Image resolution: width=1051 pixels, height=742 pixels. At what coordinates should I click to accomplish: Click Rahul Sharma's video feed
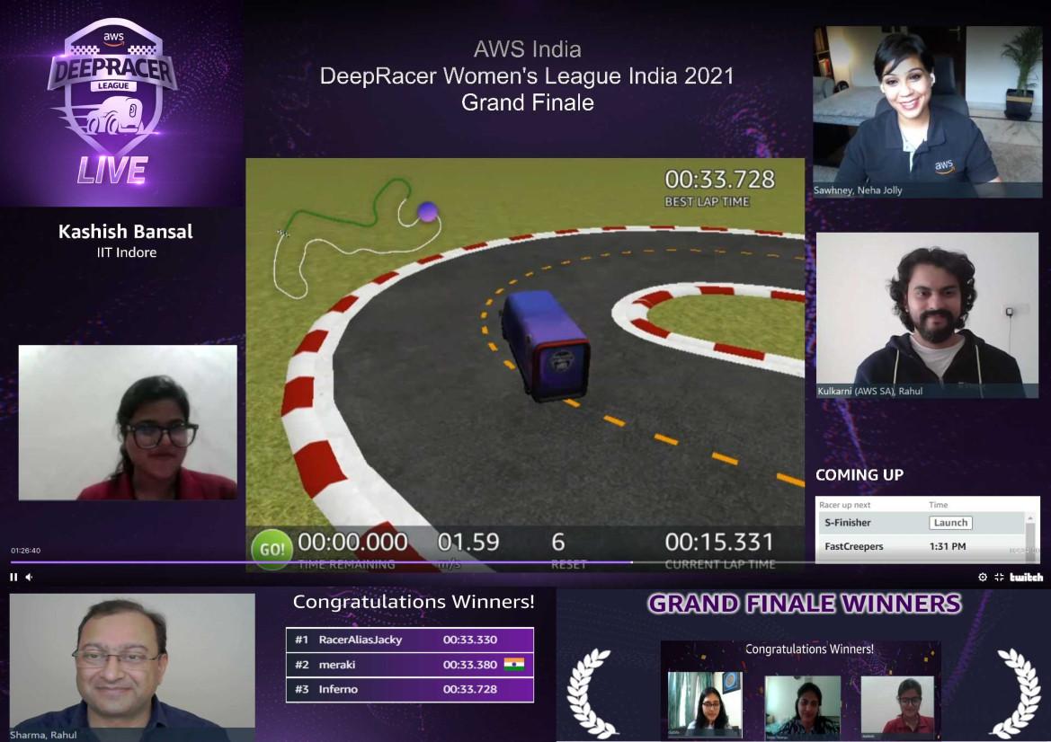pos(132,667)
